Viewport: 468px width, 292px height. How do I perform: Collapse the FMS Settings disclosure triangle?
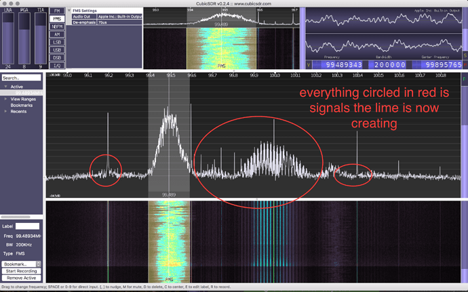(x=69, y=10)
